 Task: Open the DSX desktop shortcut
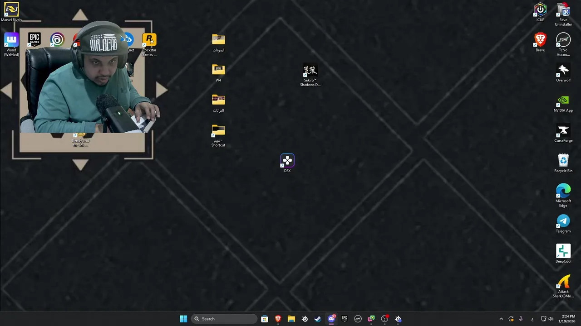[287, 163]
